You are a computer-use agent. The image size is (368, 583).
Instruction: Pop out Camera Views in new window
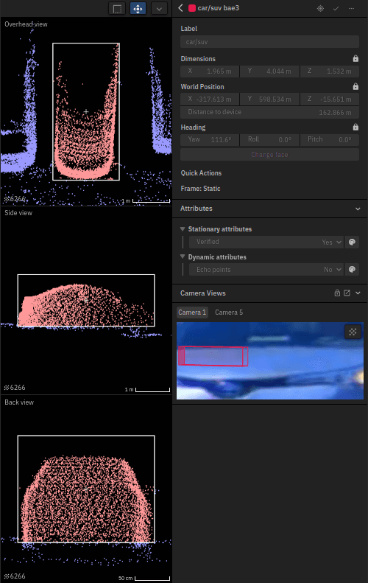tap(347, 293)
